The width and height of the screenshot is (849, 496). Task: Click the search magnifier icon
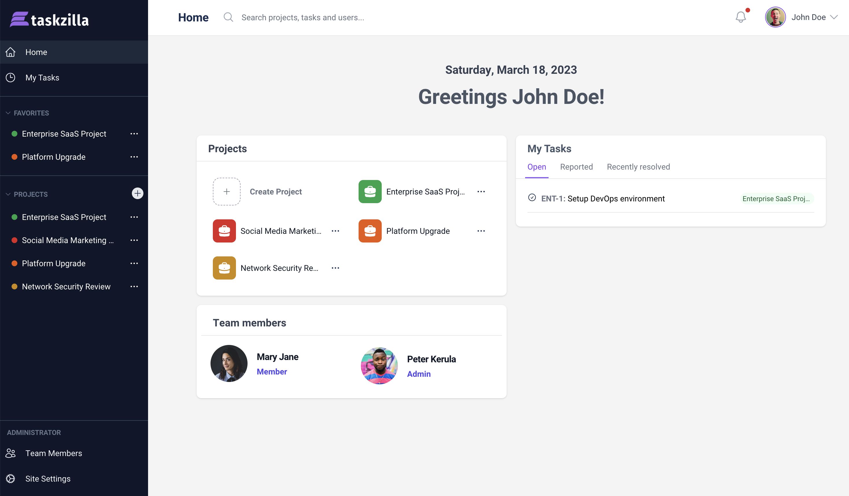228,17
